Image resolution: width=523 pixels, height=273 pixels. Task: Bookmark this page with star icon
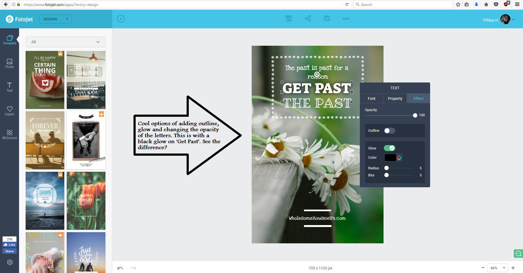(458, 4)
